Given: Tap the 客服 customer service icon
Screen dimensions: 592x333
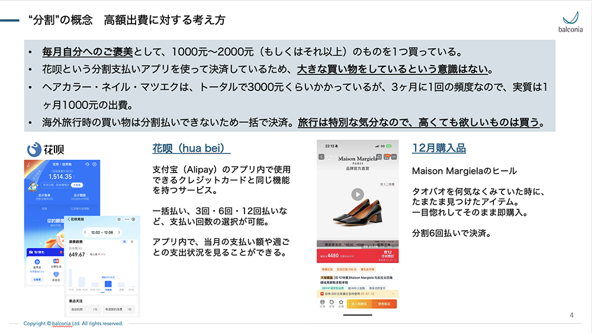Looking at the screenshot, I should [x=332, y=303].
